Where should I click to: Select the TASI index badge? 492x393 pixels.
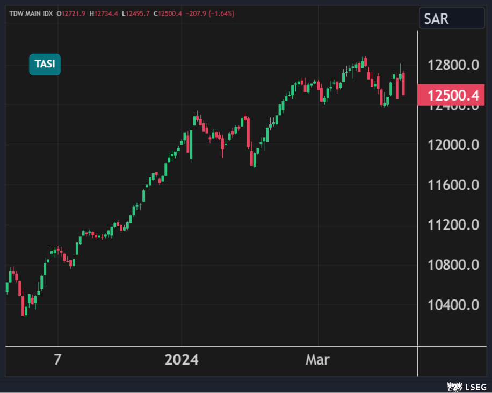click(x=45, y=64)
